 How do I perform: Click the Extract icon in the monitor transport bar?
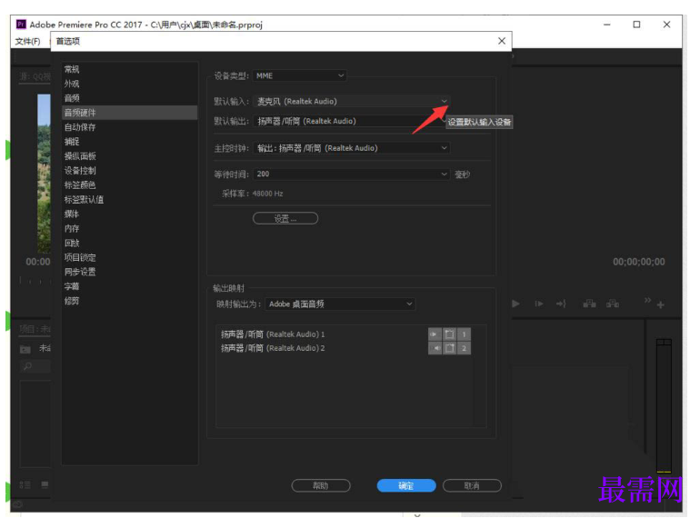(x=613, y=304)
